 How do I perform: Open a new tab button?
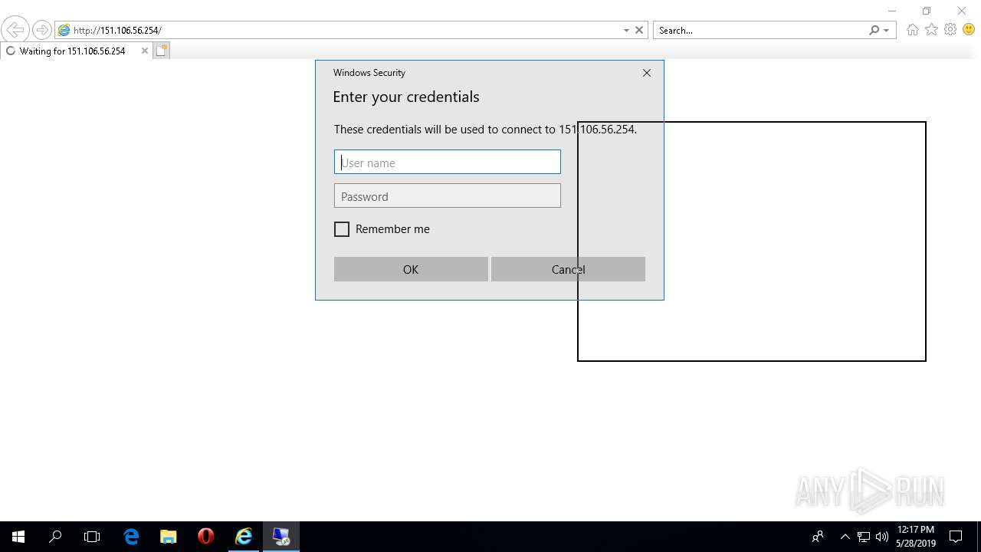tap(161, 51)
